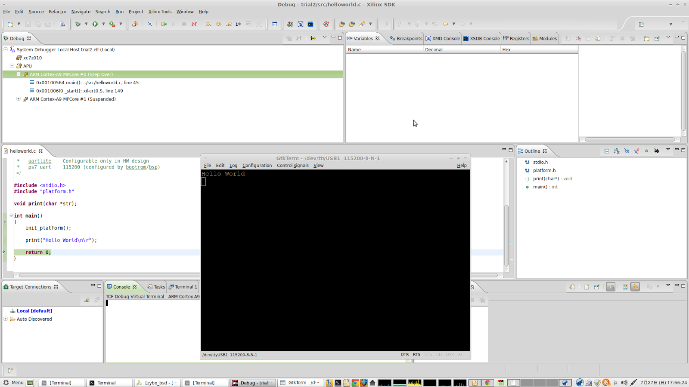
Task: Open the Tasks tab
Action: pos(156,287)
